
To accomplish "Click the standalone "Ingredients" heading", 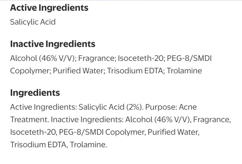I will click(x=35, y=93).
